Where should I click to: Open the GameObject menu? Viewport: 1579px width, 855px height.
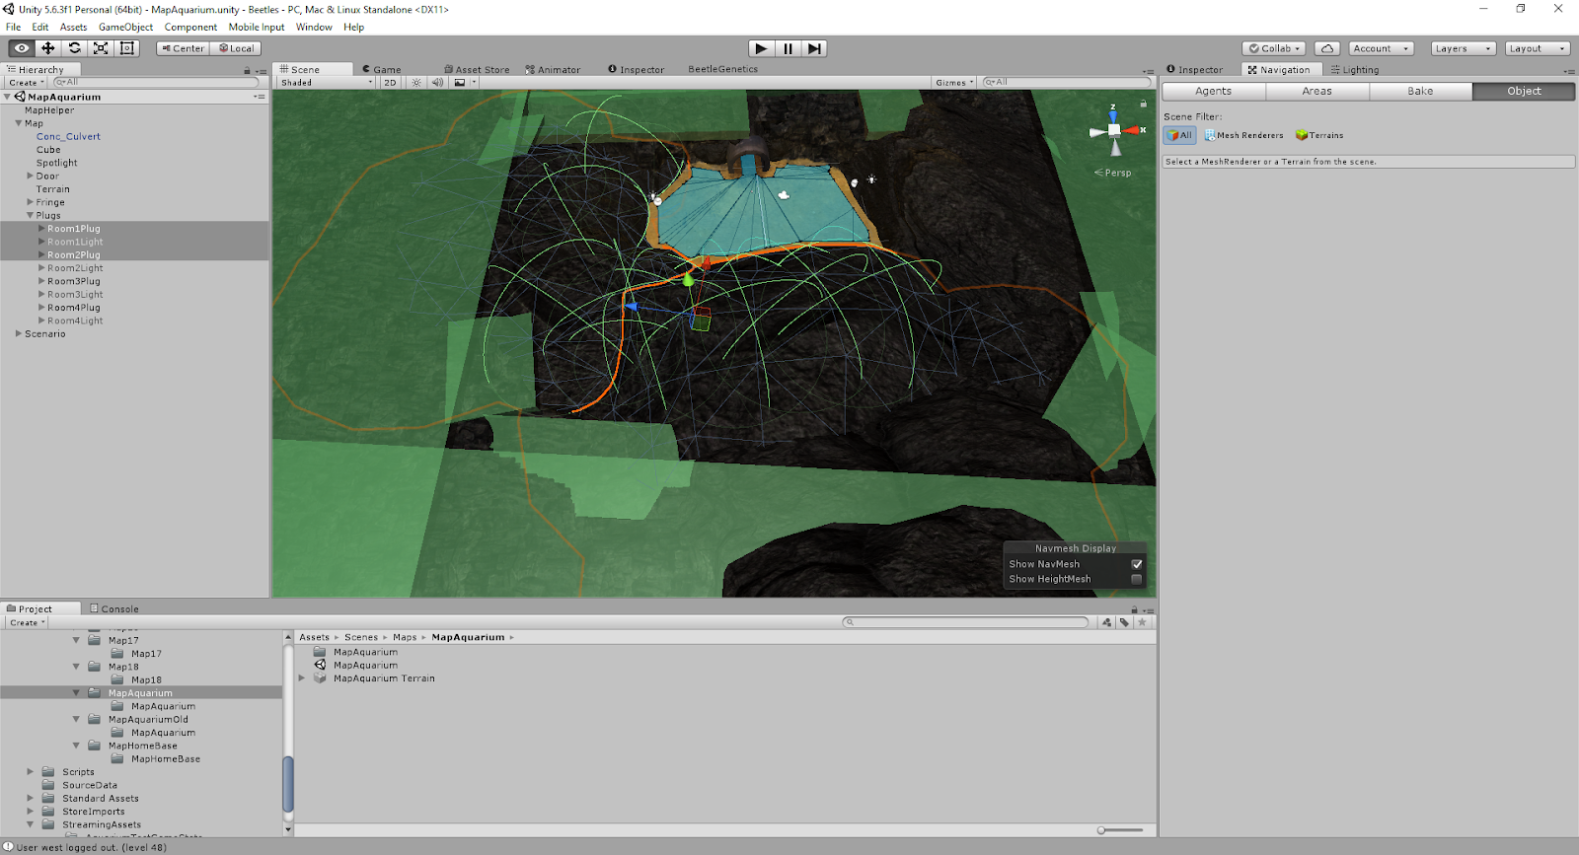click(x=125, y=28)
